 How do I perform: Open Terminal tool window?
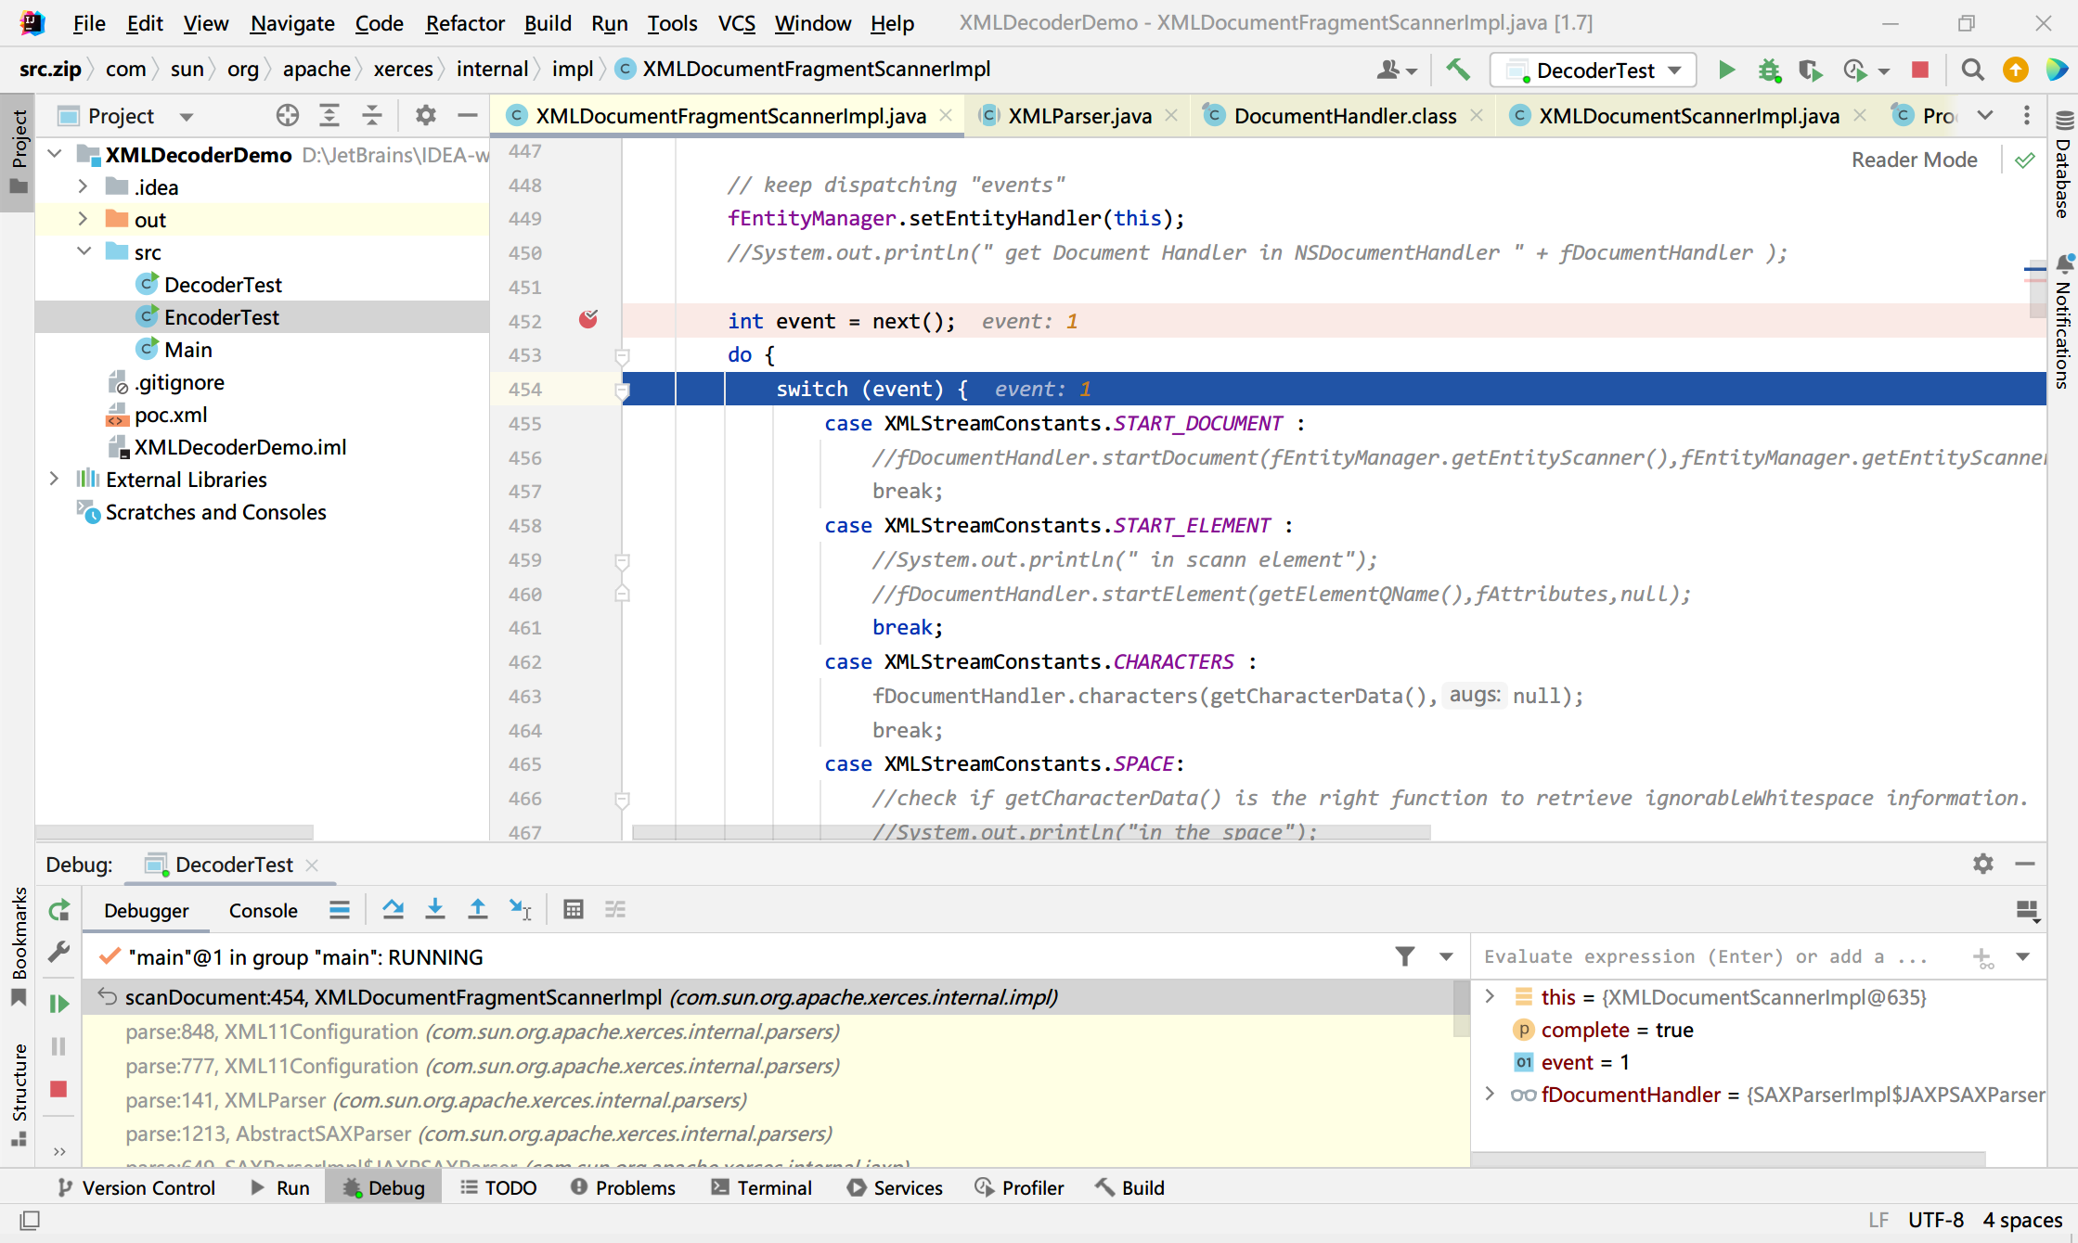click(761, 1188)
